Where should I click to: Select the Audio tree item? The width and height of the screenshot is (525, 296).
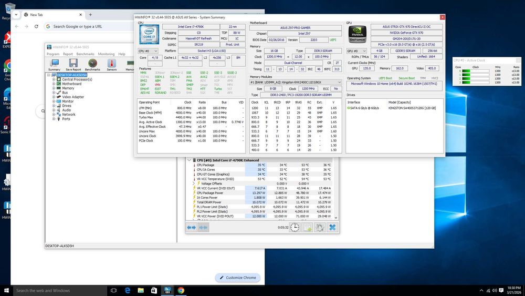click(66, 110)
